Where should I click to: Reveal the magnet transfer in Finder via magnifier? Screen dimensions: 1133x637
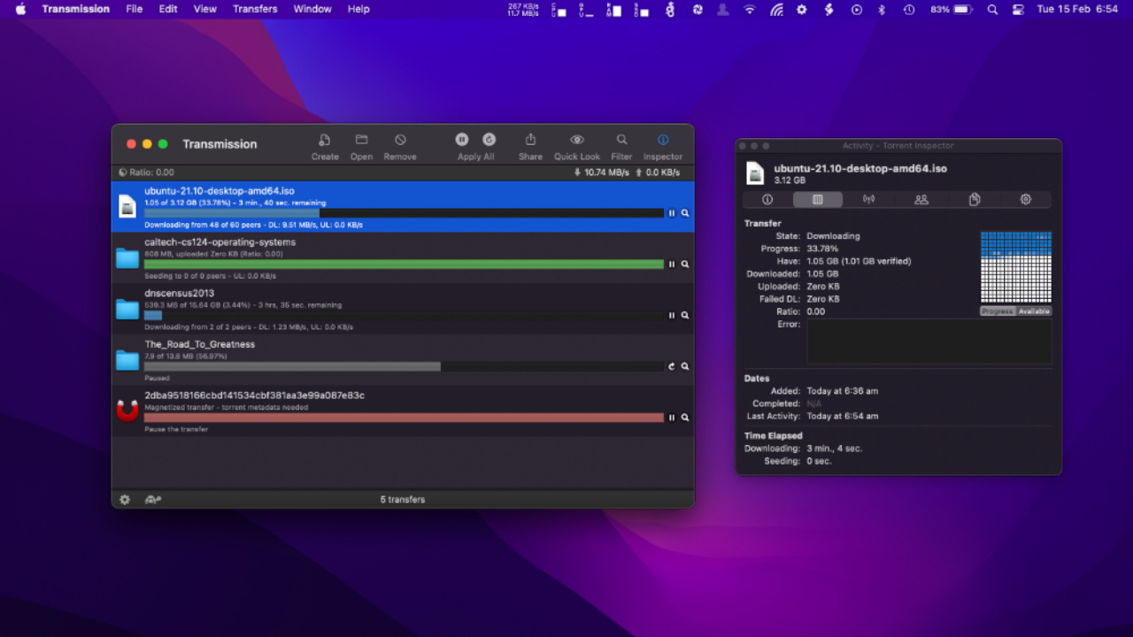pyautogui.click(x=685, y=418)
